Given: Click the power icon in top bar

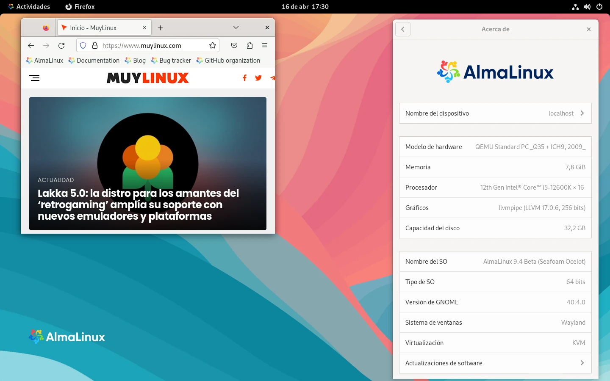Looking at the screenshot, I should (599, 7).
